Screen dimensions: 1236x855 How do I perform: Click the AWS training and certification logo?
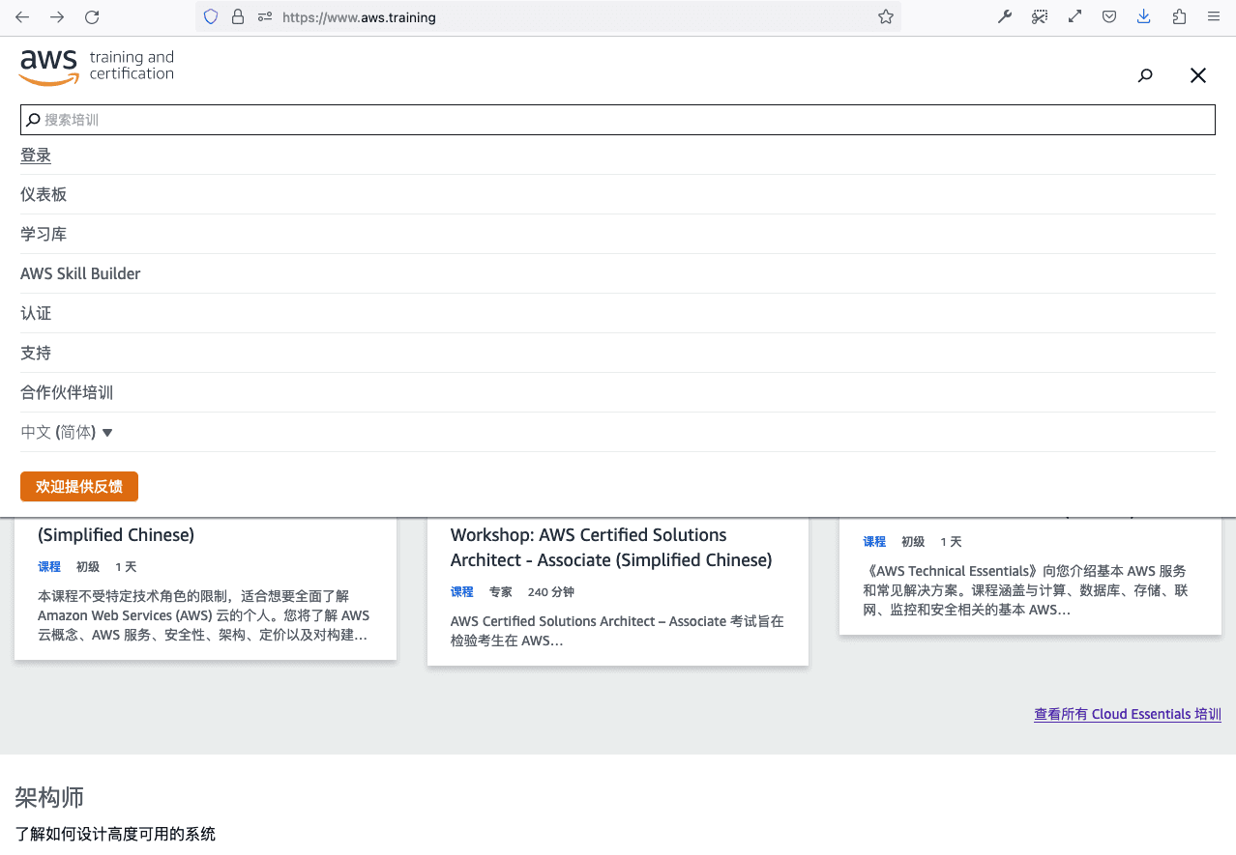click(96, 67)
